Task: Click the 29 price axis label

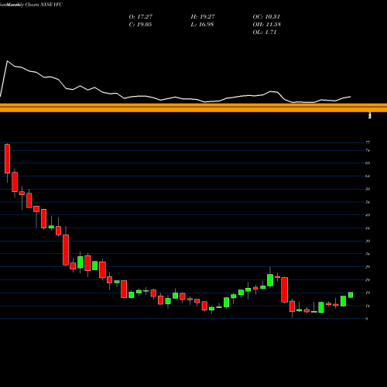Action: point(368,267)
